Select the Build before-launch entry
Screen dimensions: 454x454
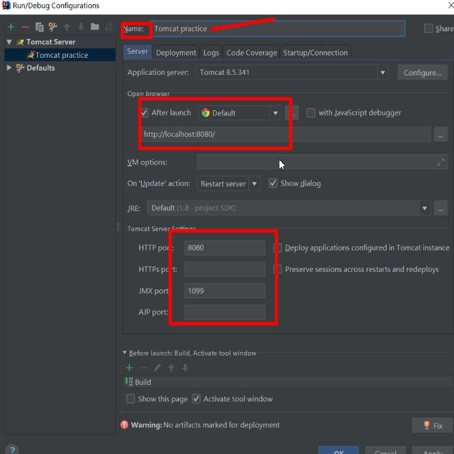point(288,382)
